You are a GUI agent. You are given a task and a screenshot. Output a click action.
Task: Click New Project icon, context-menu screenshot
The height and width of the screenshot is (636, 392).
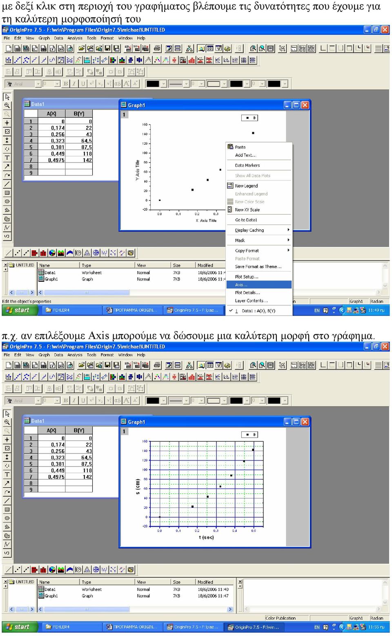(x=8, y=49)
